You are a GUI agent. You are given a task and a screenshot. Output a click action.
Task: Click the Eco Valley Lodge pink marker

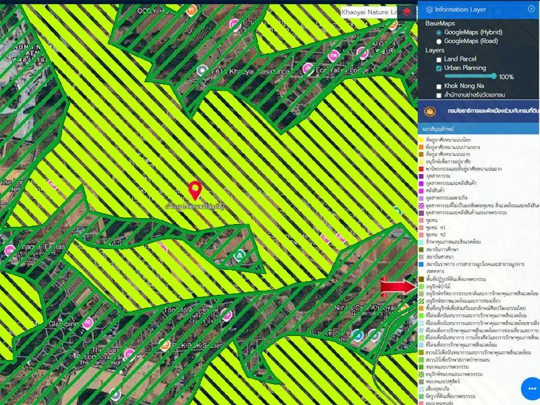307,68
